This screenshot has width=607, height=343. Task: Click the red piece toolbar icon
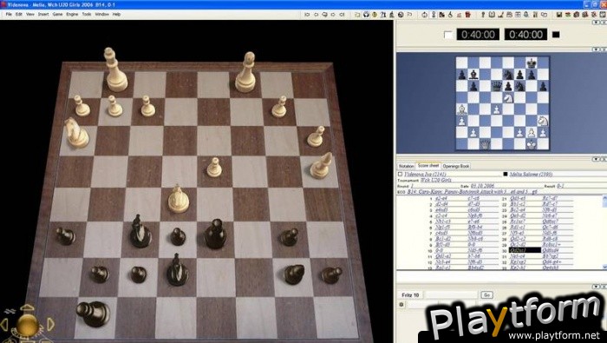(467, 15)
